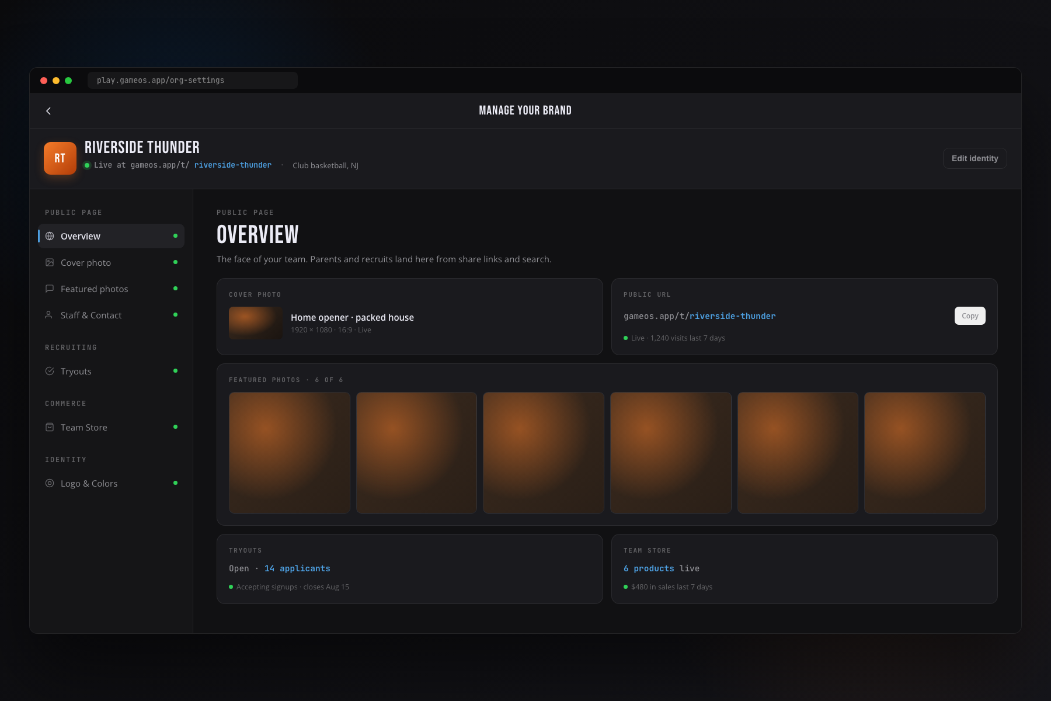Click green status dot on Team Store row

(x=175, y=427)
